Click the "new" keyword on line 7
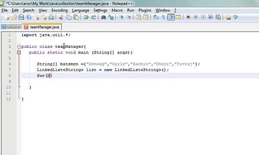 (108, 70)
